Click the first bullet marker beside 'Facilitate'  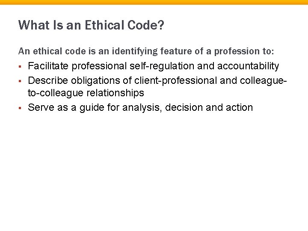[x=20, y=66]
